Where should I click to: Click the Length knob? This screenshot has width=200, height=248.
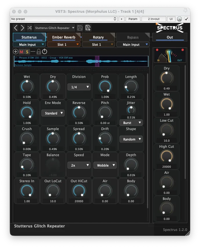click(131, 87)
